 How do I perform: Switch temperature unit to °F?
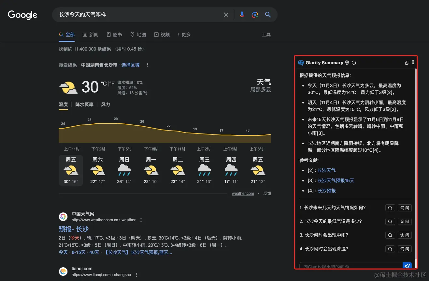[x=112, y=84]
